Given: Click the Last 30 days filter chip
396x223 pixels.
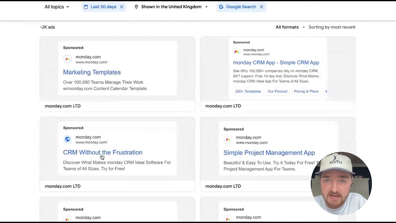Looking at the screenshot, I should (x=104, y=7).
